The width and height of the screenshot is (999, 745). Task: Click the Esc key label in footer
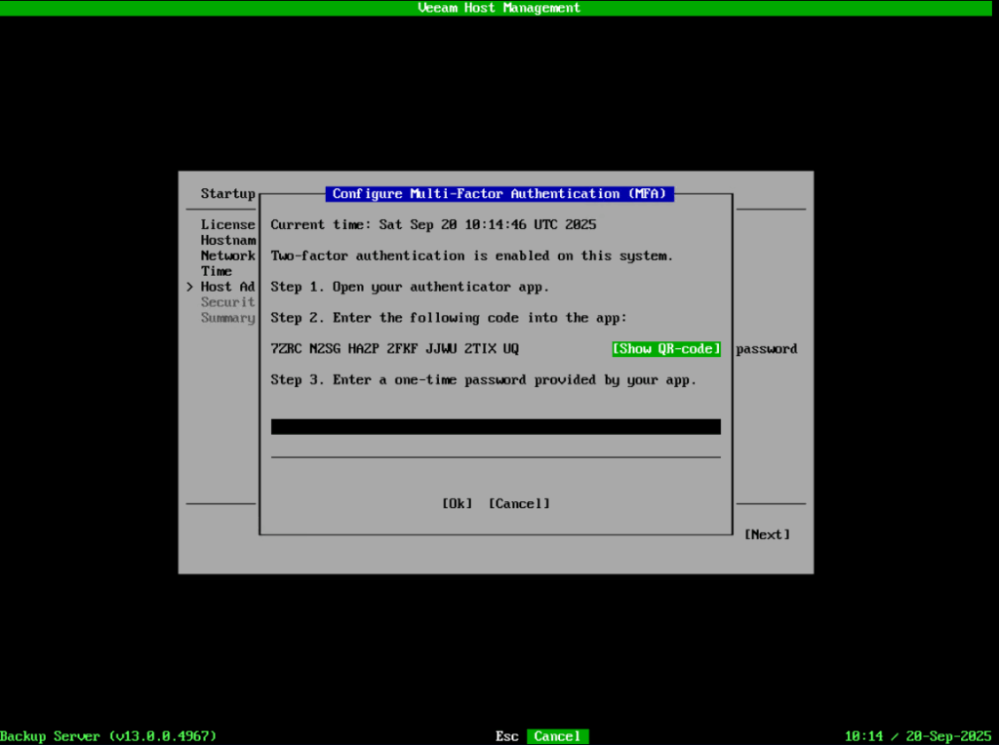click(506, 736)
